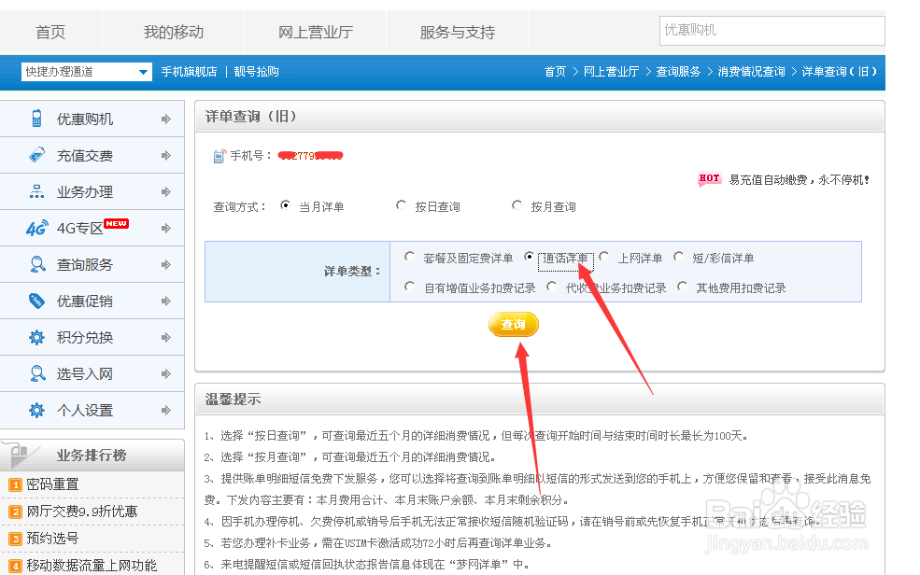Screen dimensions: 920x575
Task: Open the 靓号抢购 link
Action: [259, 71]
